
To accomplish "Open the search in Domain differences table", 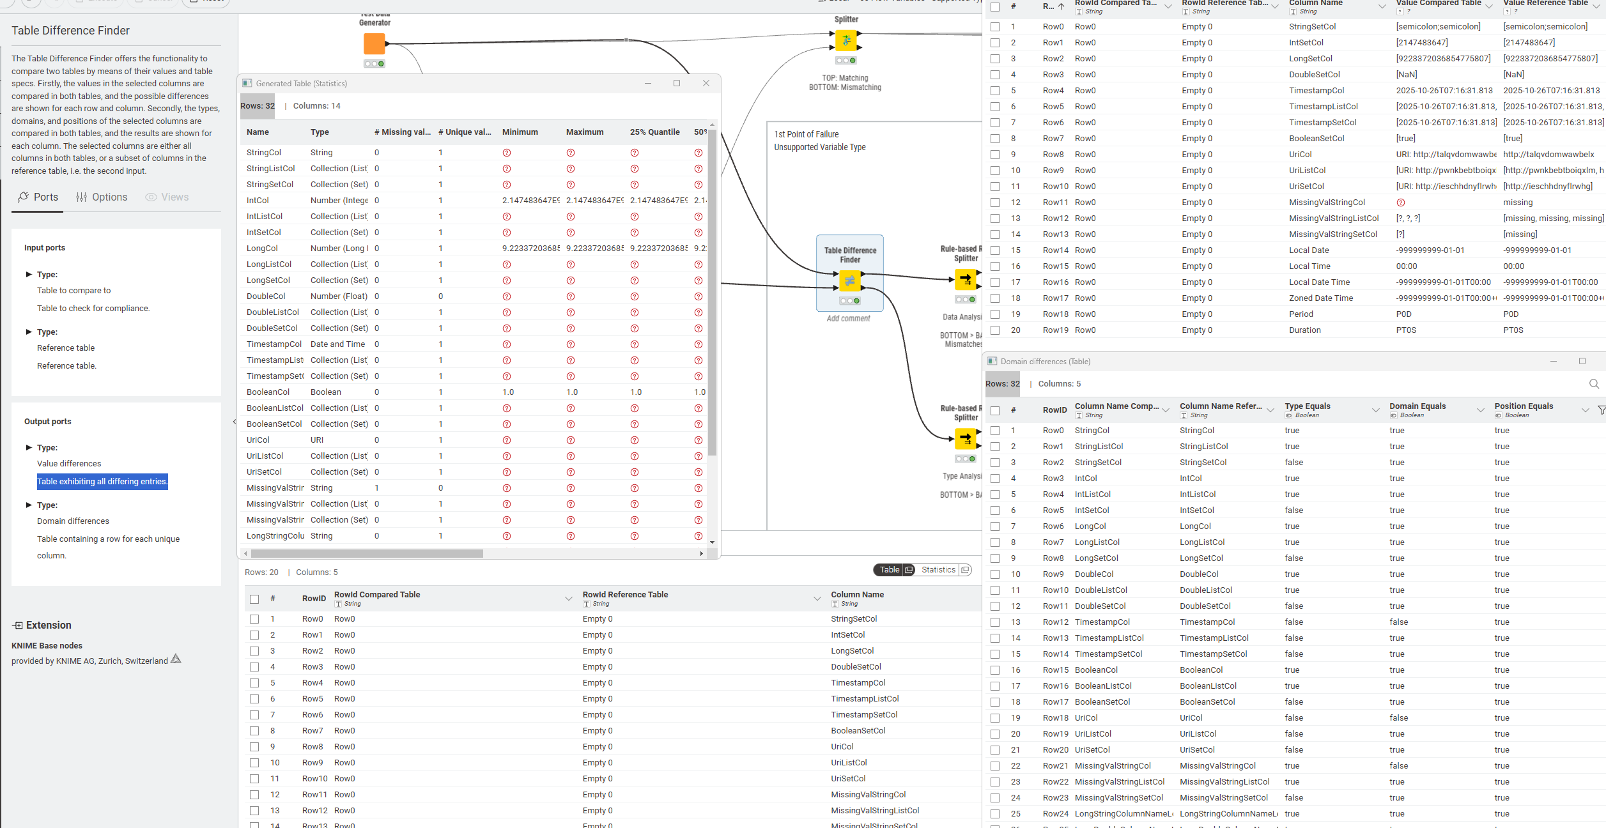I will click(x=1594, y=384).
